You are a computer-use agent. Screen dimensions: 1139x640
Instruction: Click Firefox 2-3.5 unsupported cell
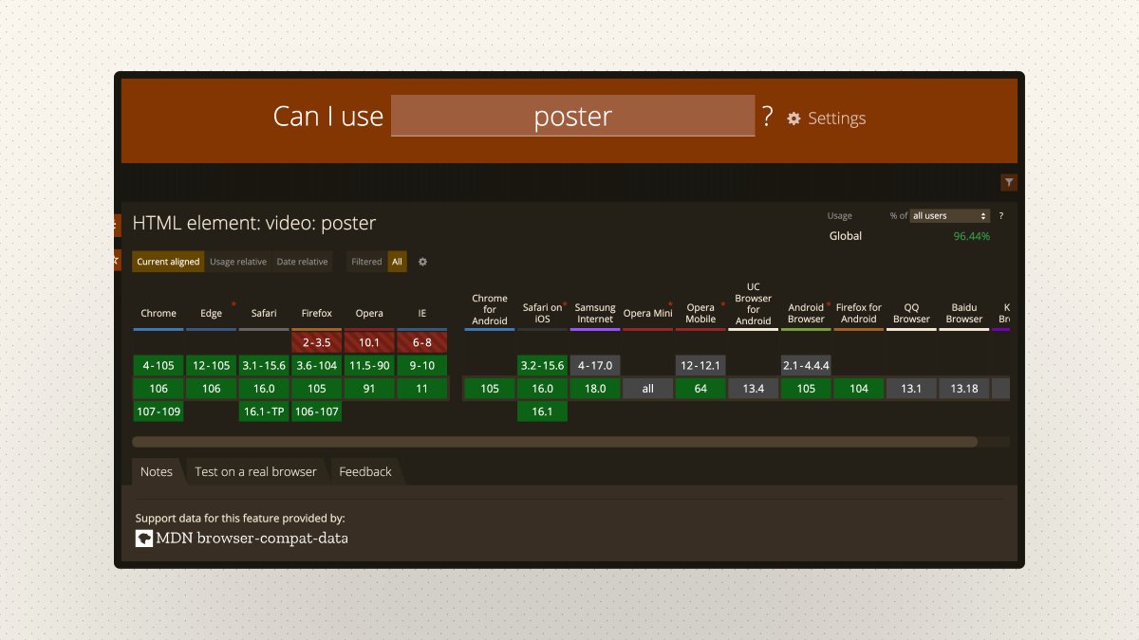(317, 342)
